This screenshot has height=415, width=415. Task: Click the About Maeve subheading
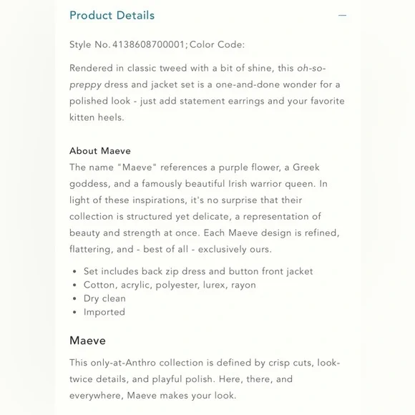pyautogui.click(x=100, y=151)
